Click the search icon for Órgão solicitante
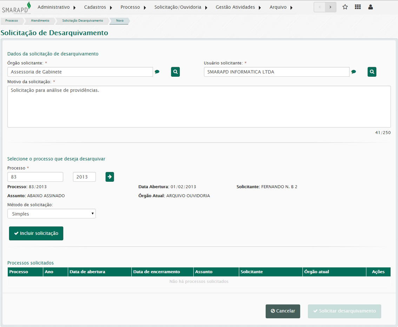Viewport: 398px width, 327px height. coord(175,72)
